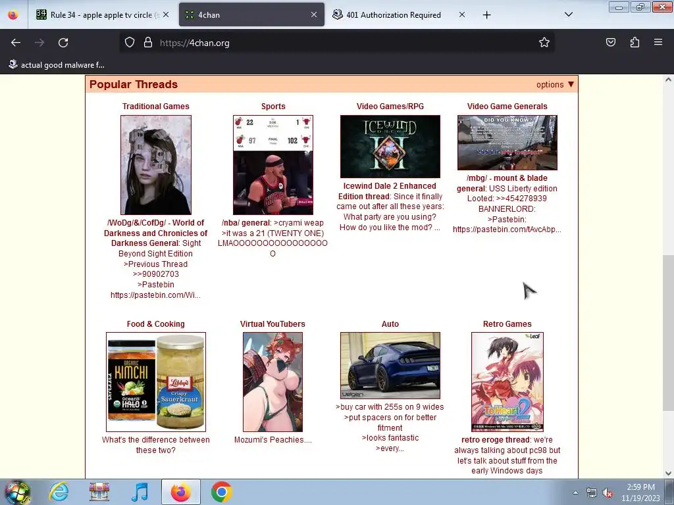Image resolution: width=674 pixels, height=505 pixels.
Task: Open the Save to Pocket icon
Action: [x=610, y=43]
